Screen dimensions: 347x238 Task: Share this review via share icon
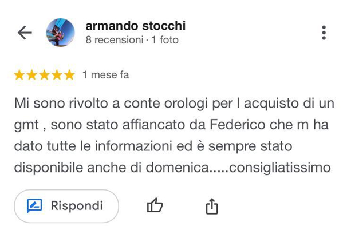[x=212, y=206]
